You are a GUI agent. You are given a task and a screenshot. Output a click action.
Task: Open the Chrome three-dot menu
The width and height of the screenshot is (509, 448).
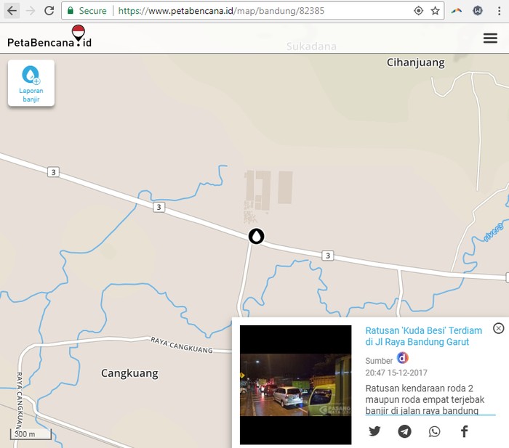tap(499, 11)
